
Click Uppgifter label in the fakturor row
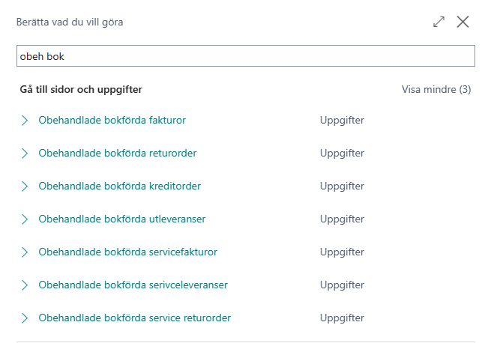[342, 121]
